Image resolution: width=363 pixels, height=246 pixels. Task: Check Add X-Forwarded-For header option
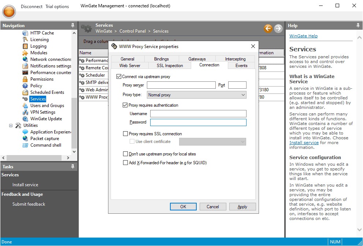(x=126, y=163)
